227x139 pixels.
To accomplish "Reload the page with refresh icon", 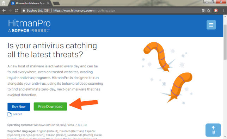I will tap(16, 11).
